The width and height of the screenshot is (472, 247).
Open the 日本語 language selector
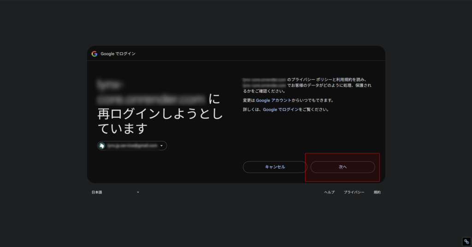[x=97, y=192]
